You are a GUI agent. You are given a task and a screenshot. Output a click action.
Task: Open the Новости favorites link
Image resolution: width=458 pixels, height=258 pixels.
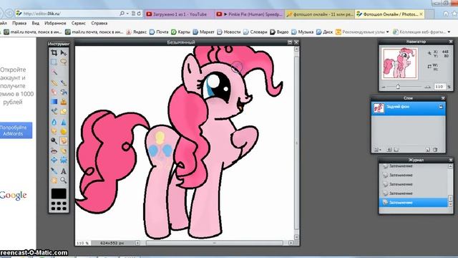tap(229, 32)
